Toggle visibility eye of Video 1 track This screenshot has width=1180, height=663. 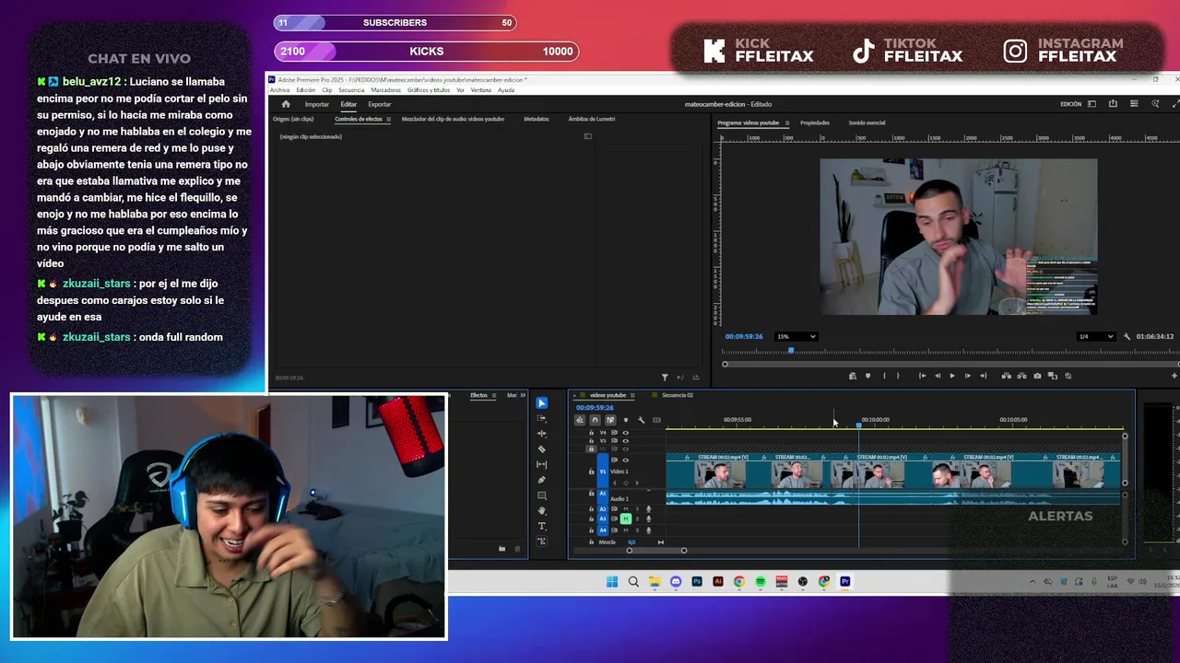[x=626, y=460]
